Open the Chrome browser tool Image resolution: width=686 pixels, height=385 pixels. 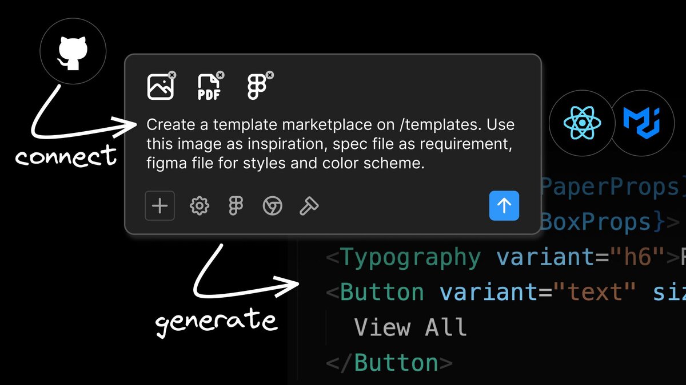(273, 206)
